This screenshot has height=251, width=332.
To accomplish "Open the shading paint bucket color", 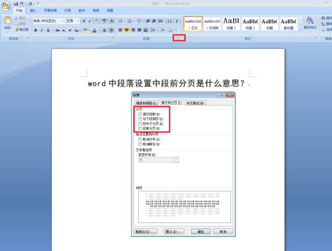I will [162, 30].
